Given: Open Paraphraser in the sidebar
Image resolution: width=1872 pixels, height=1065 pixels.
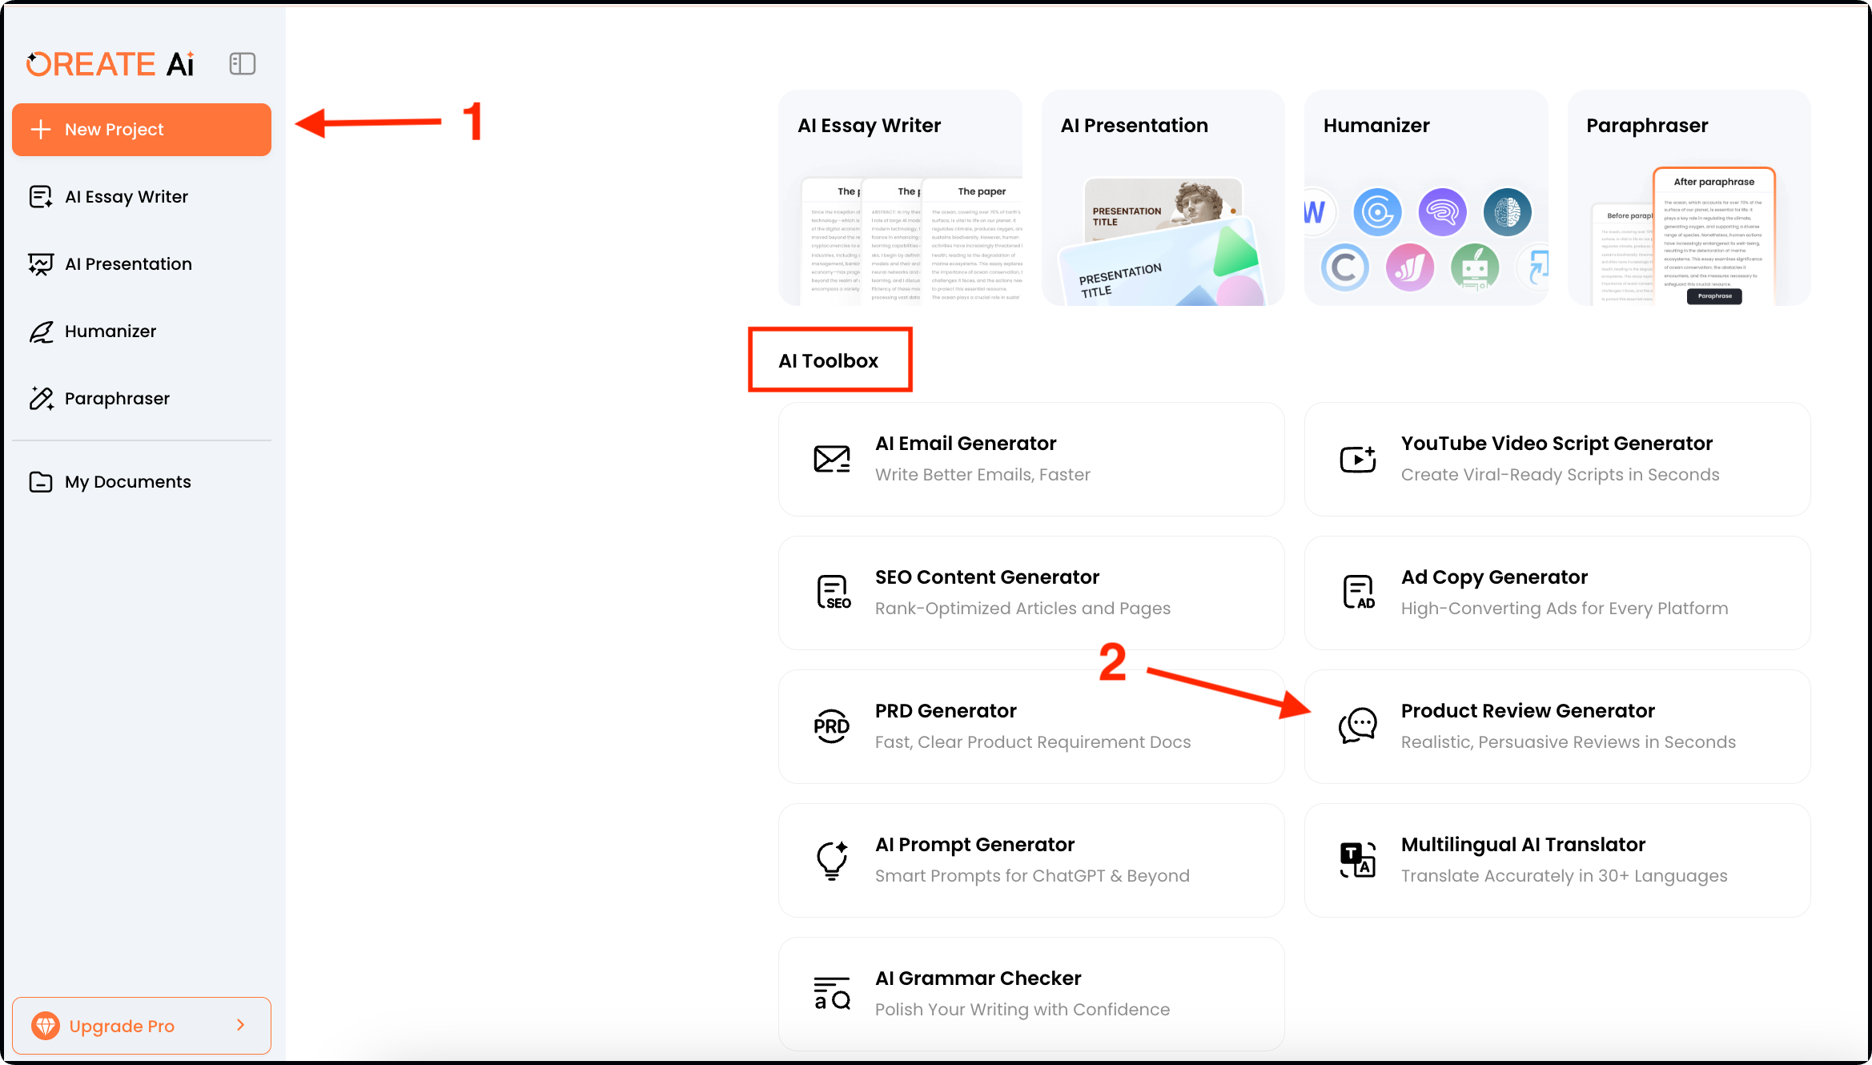Looking at the screenshot, I should pyautogui.click(x=142, y=399).
